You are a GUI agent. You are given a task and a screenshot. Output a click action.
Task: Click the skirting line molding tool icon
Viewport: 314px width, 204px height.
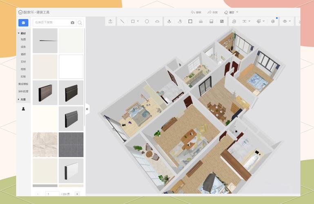(x=201, y=21)
